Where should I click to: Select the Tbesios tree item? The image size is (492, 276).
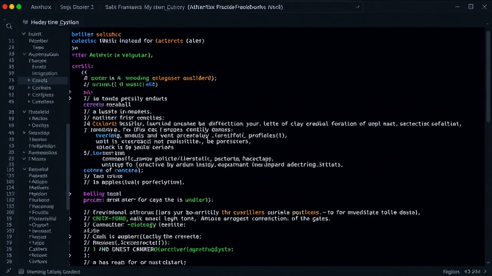pyautogui.click(x=38, y=139)
